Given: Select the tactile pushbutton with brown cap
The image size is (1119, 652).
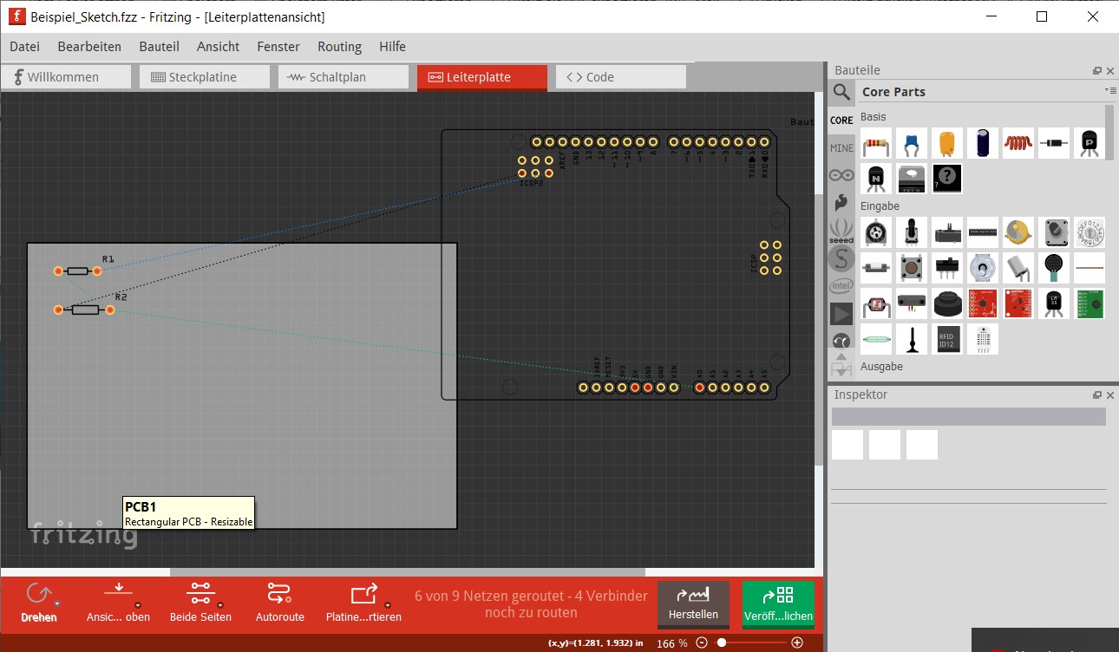Looking at the screenshot, I should click(x=912, y=268).
